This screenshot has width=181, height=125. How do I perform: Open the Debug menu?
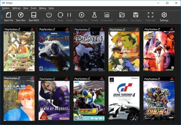(42, 8)
